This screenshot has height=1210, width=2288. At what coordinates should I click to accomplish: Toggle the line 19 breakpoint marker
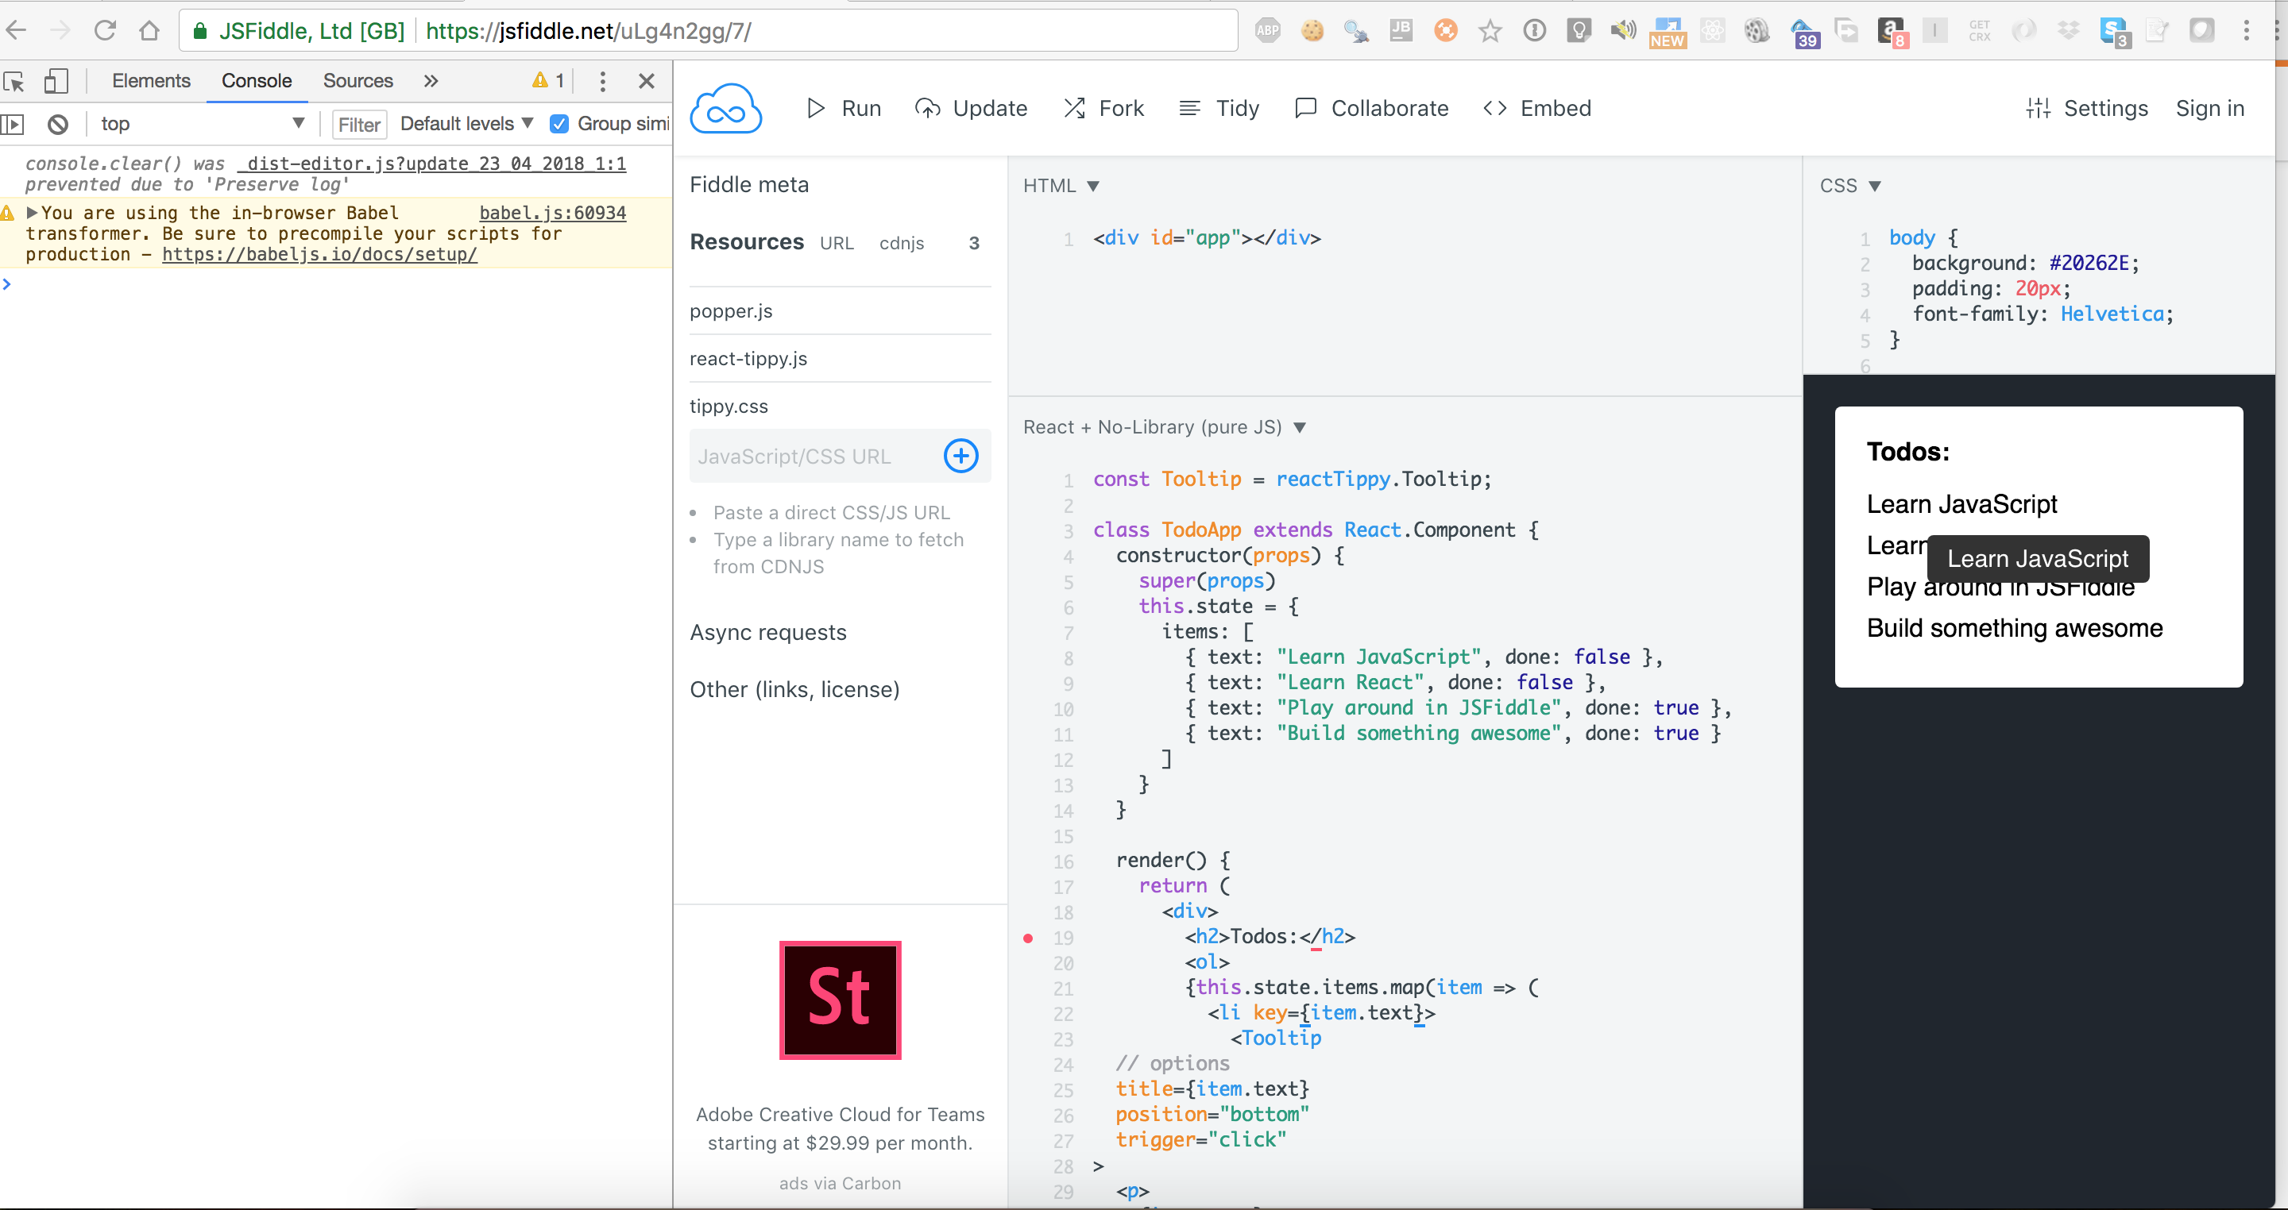(1028, 938)
